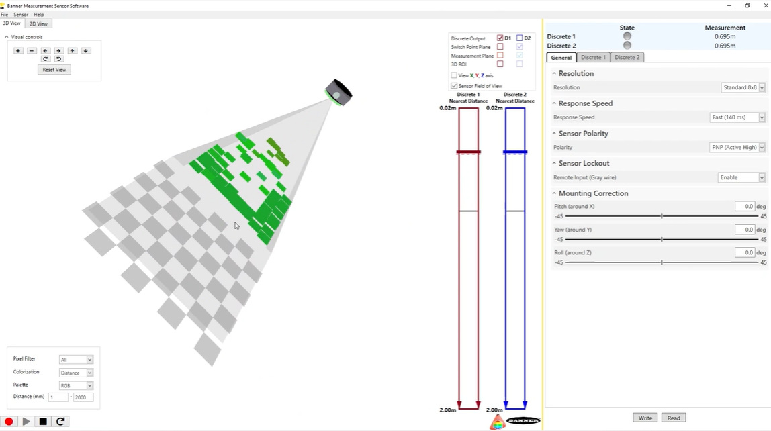Disable Sensor Field of View
Screen dimensions: 771x431
453,85
